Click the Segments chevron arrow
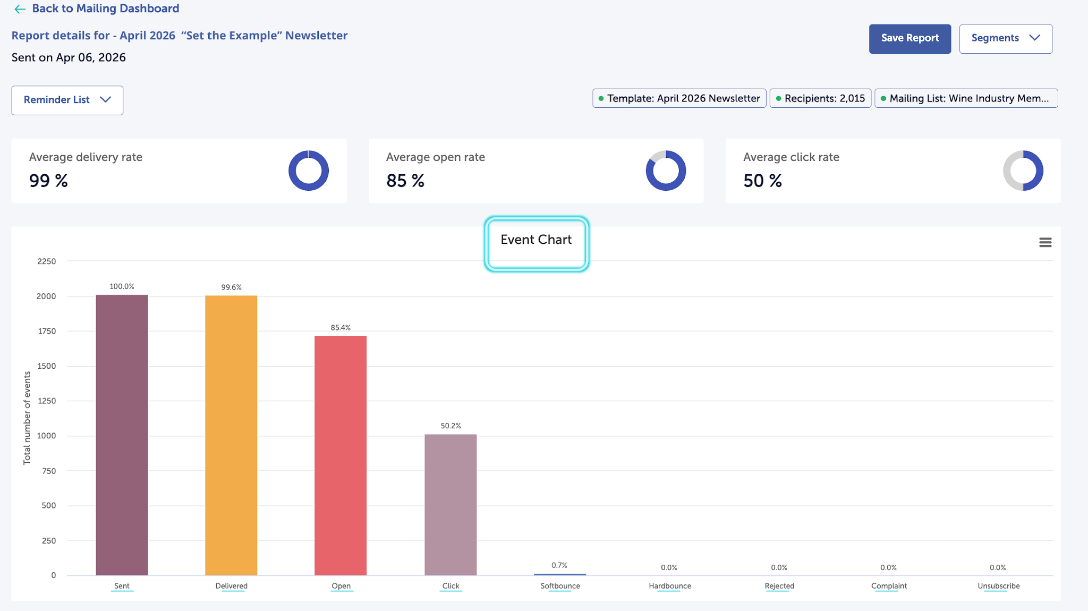The width and height of the screenshot is (1088, 611). click(1034, 38)
